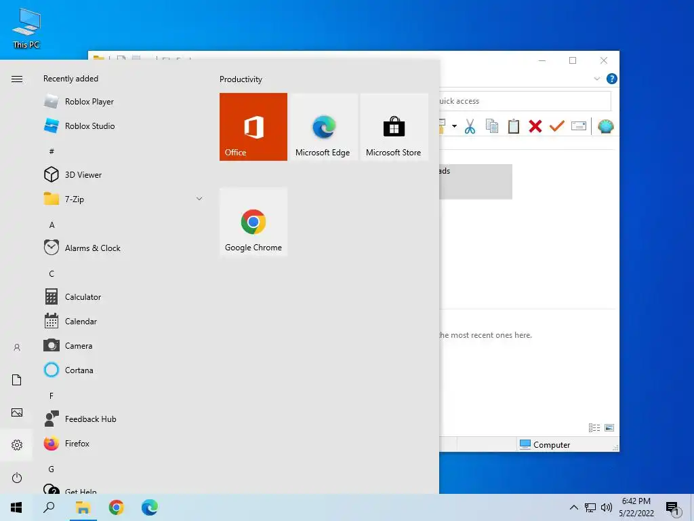Expand the 7-Zip folder chevron
Image resolution: width=694 pixels, height=521 pixels.
point(199,199)
